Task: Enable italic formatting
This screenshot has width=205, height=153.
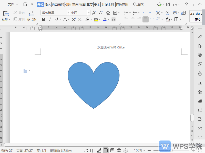Action: pos(50,19)
